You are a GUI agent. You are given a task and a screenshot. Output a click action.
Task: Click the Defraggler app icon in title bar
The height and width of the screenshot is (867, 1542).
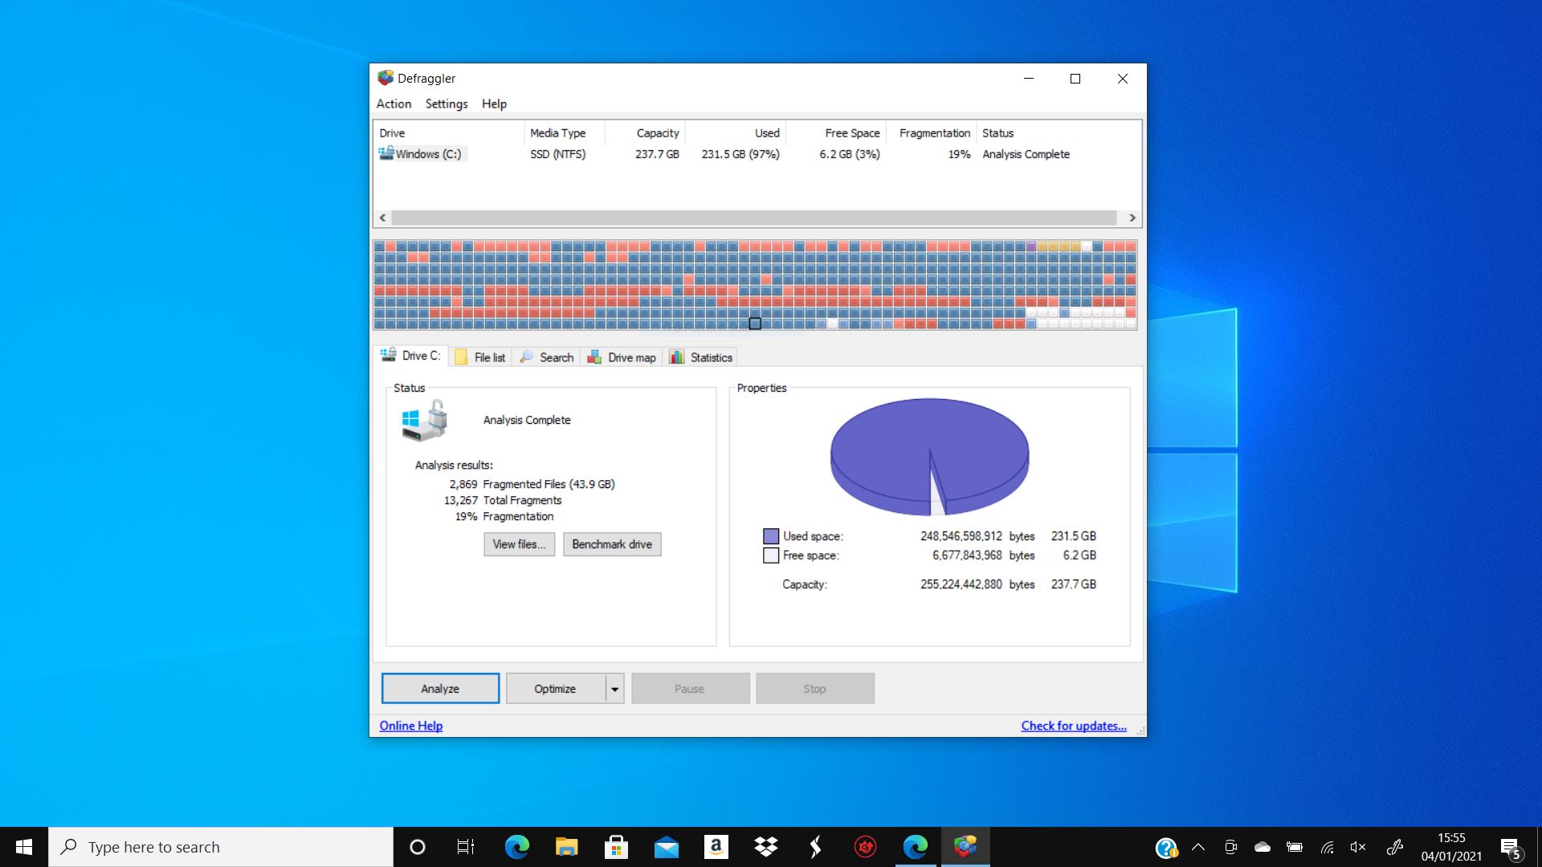click(383, 79)
